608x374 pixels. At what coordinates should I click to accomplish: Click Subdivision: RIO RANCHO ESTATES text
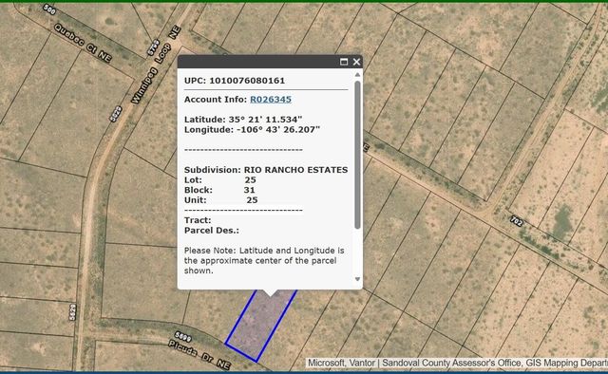coord(266,170)
